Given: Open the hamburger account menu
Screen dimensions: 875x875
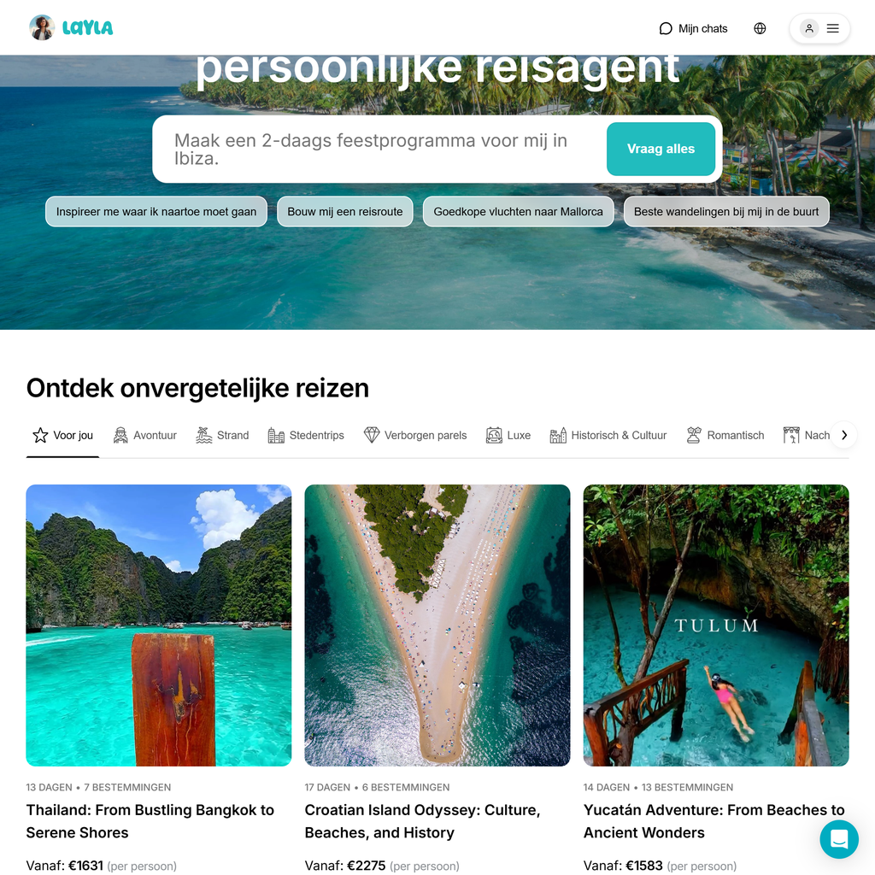Looking at the screenshot, I should coord(832,28).
